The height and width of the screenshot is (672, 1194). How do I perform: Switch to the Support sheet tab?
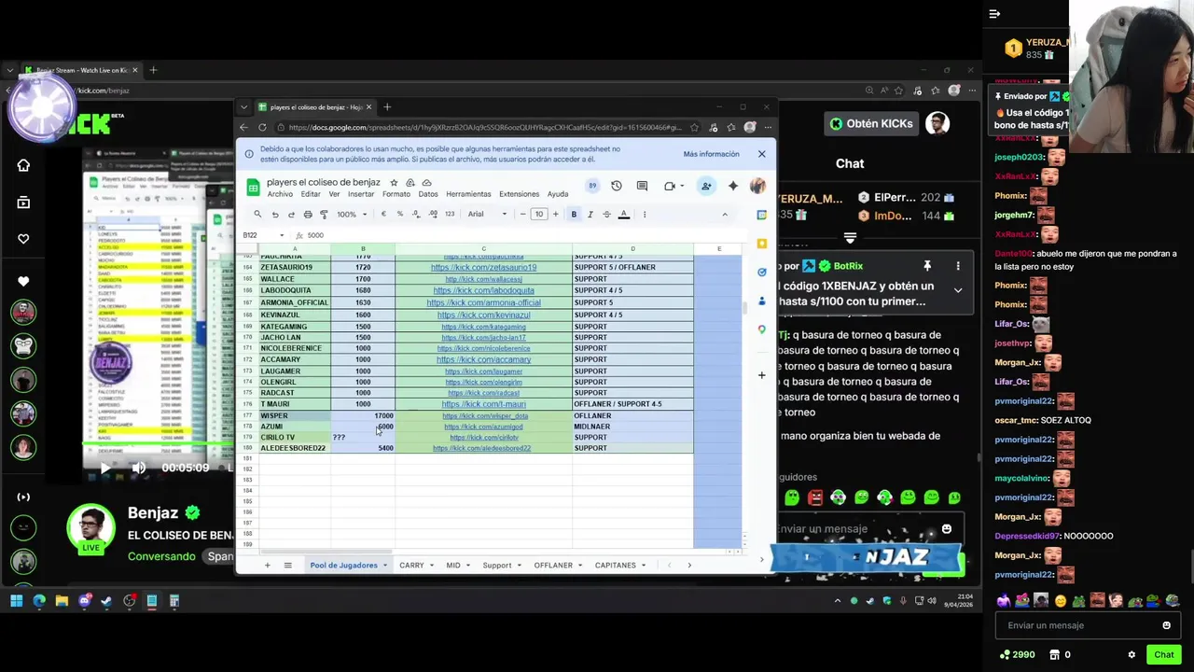496,566
